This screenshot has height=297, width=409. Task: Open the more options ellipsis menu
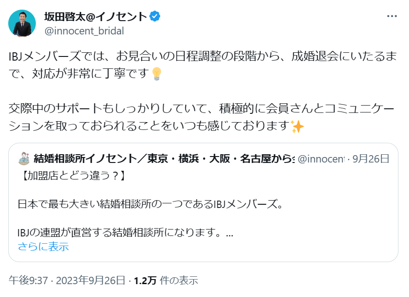(x=392, y=16)
